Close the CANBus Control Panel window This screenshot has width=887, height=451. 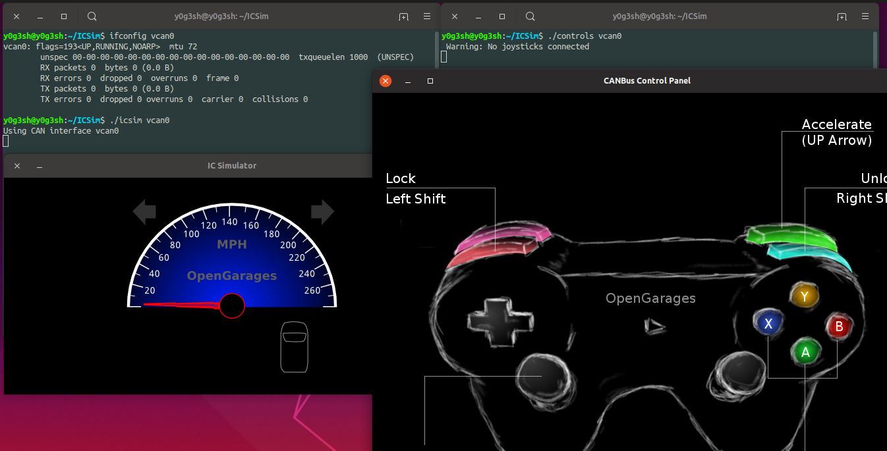386,81
